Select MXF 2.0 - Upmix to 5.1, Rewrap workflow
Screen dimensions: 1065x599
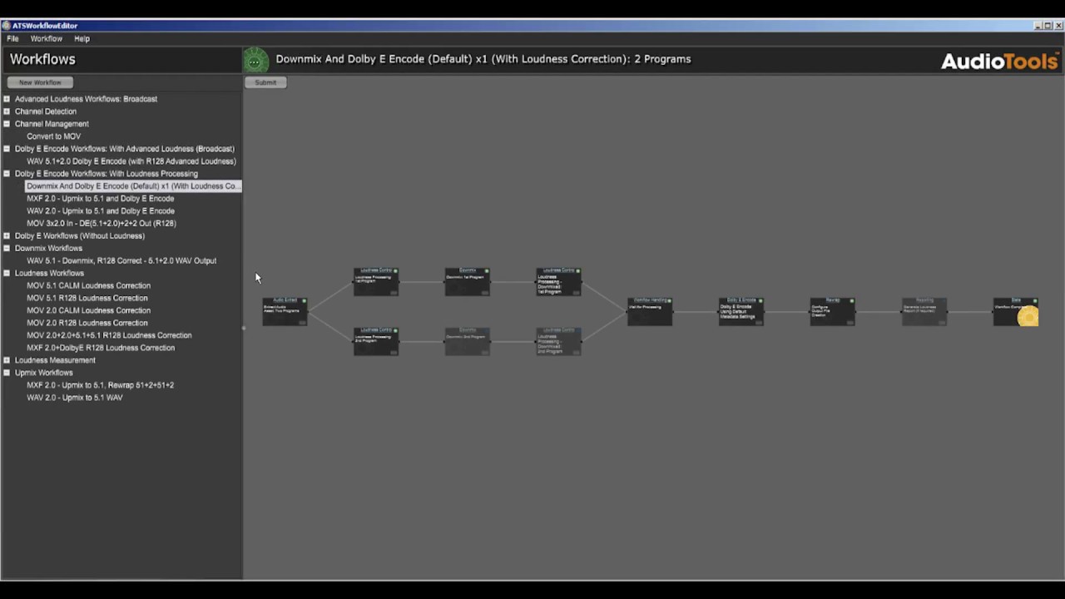point(100,385)
